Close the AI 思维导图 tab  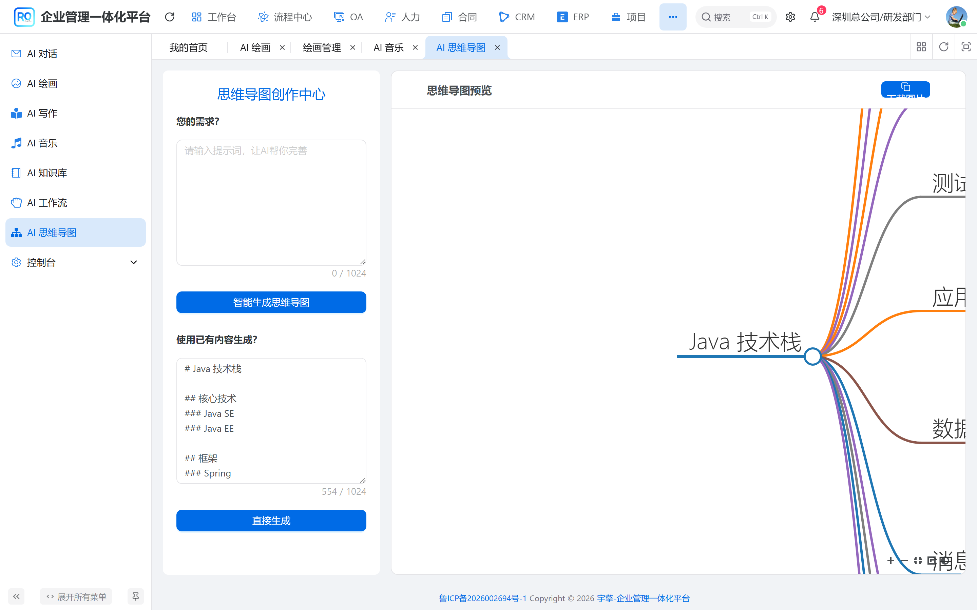pos(497,47)
